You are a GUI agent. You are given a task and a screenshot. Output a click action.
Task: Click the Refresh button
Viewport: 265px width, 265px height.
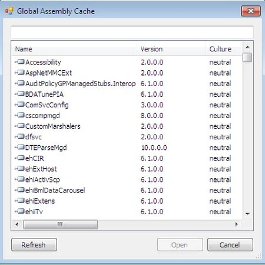point(34,245)
